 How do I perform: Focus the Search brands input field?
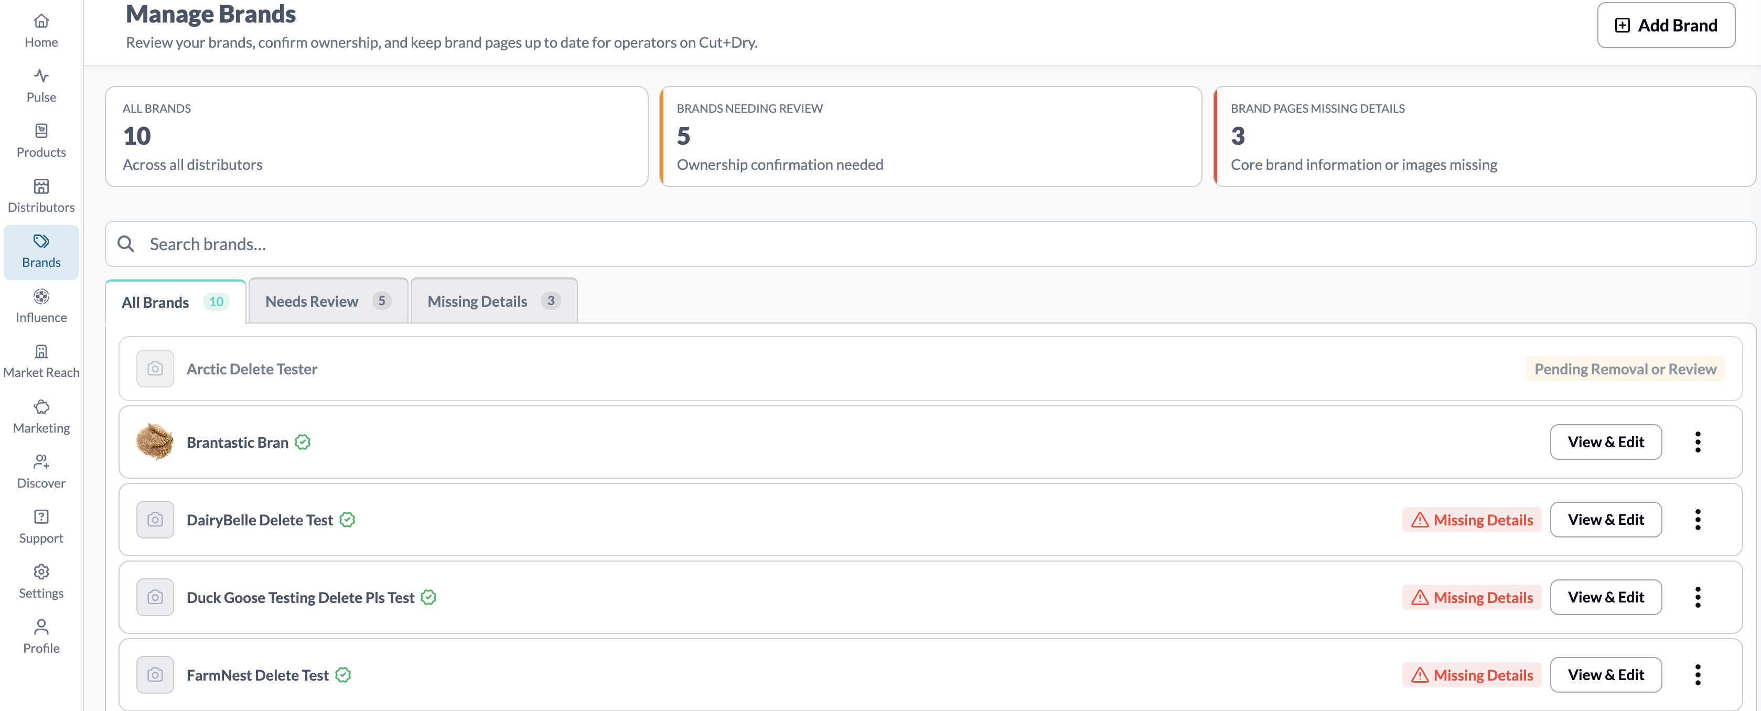pos(930,244)
